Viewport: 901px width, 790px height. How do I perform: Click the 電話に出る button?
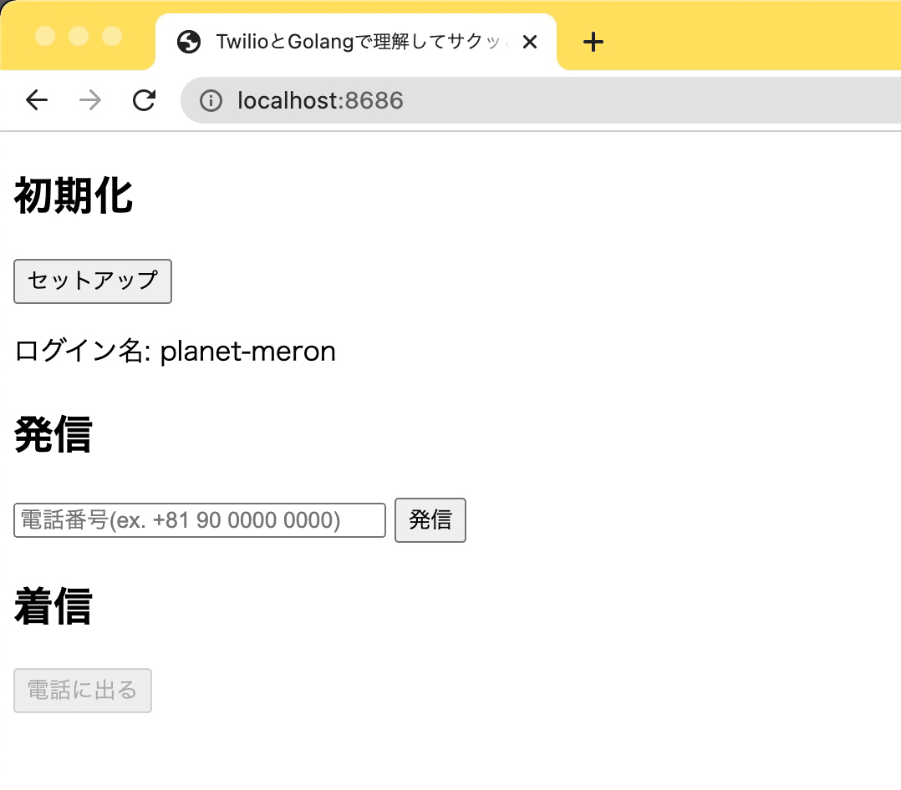(83, 691)
